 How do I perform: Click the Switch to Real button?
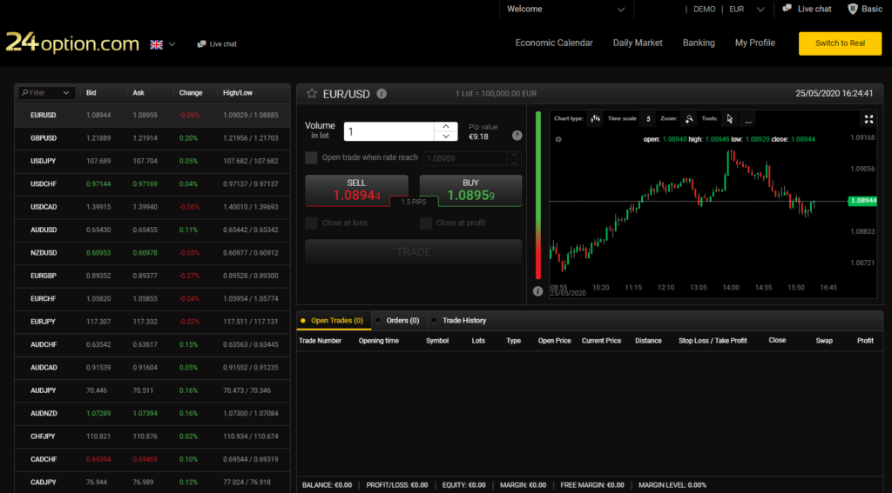[x=841, y=43]
